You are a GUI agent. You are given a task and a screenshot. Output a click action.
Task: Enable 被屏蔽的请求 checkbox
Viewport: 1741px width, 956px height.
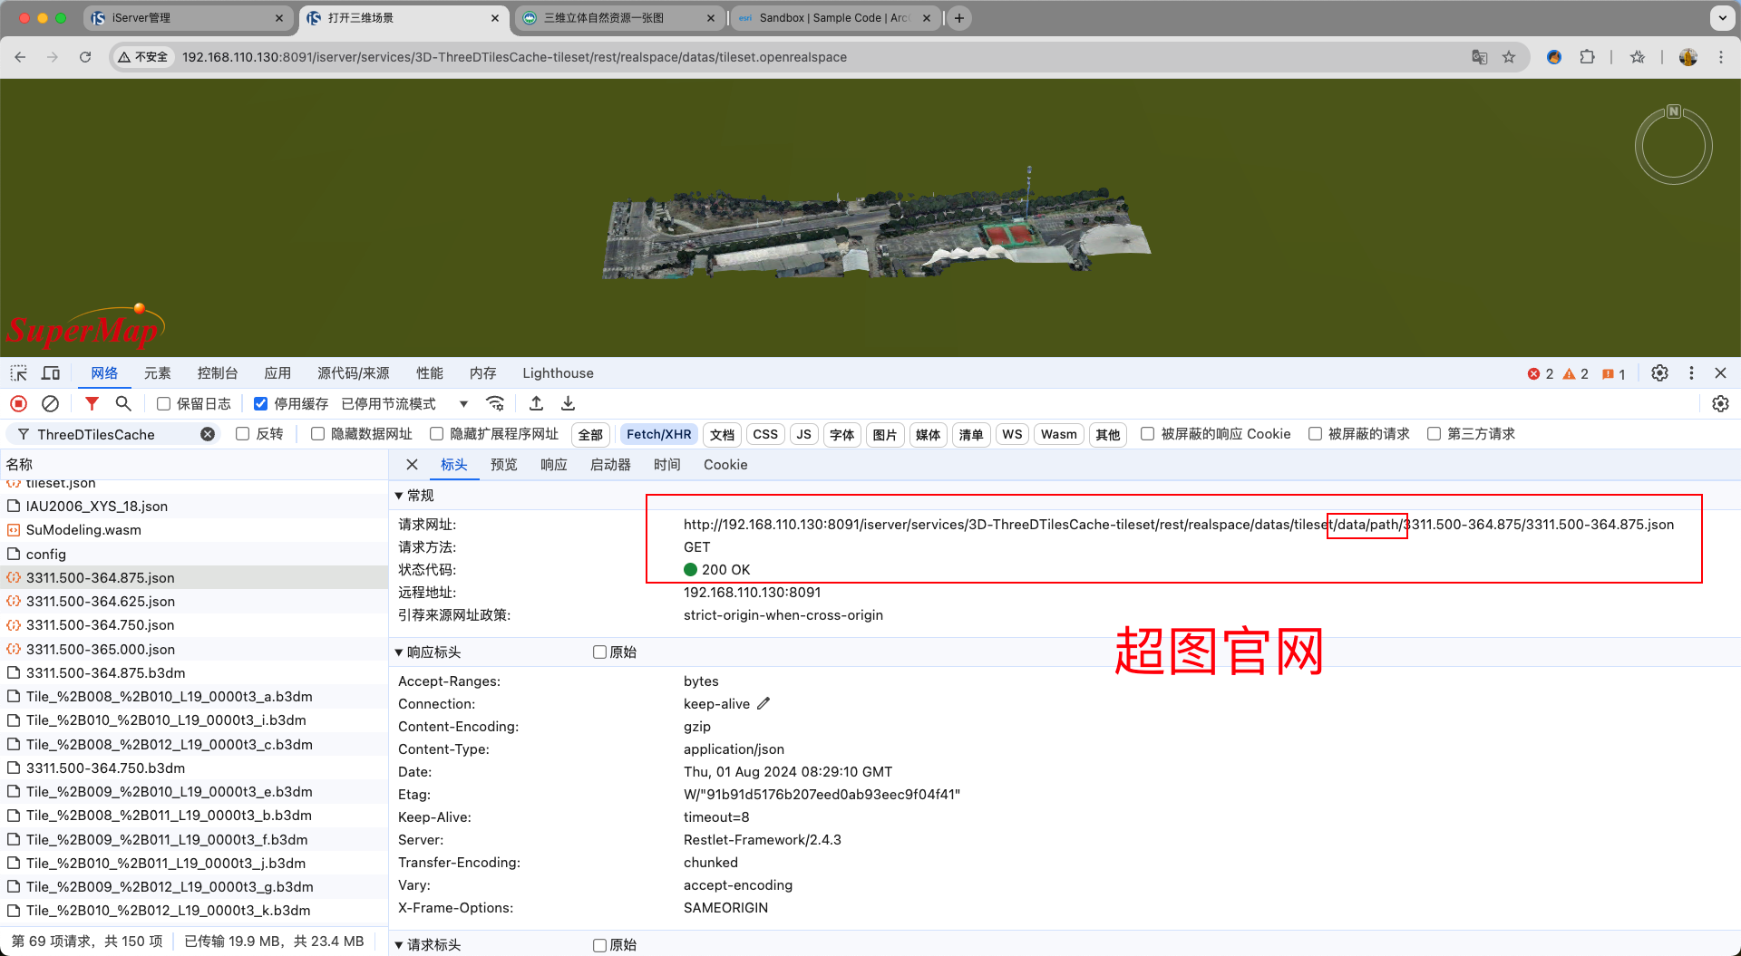coord(1315,434)
